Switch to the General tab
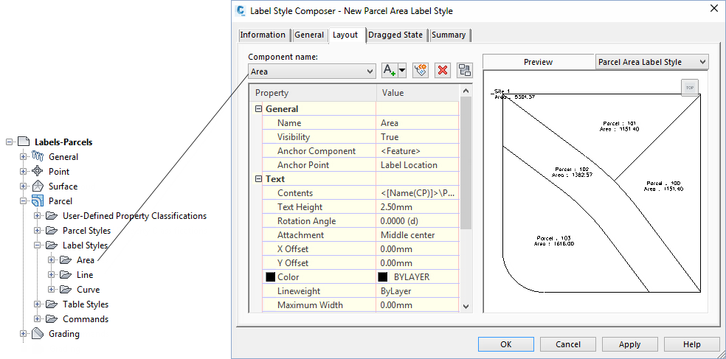Screen dimensions: 726x359 (x=309, y=35)
